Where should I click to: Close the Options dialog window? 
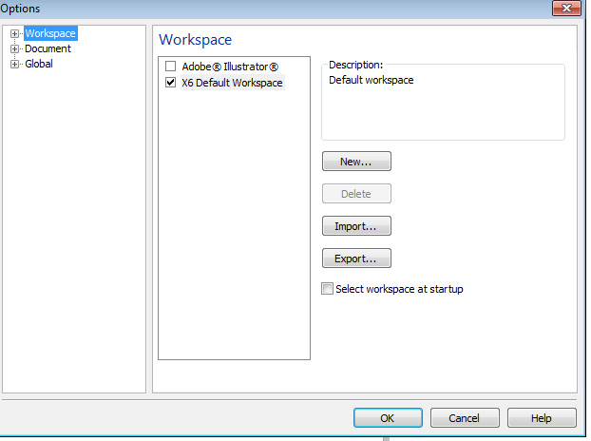click(566, 8)
